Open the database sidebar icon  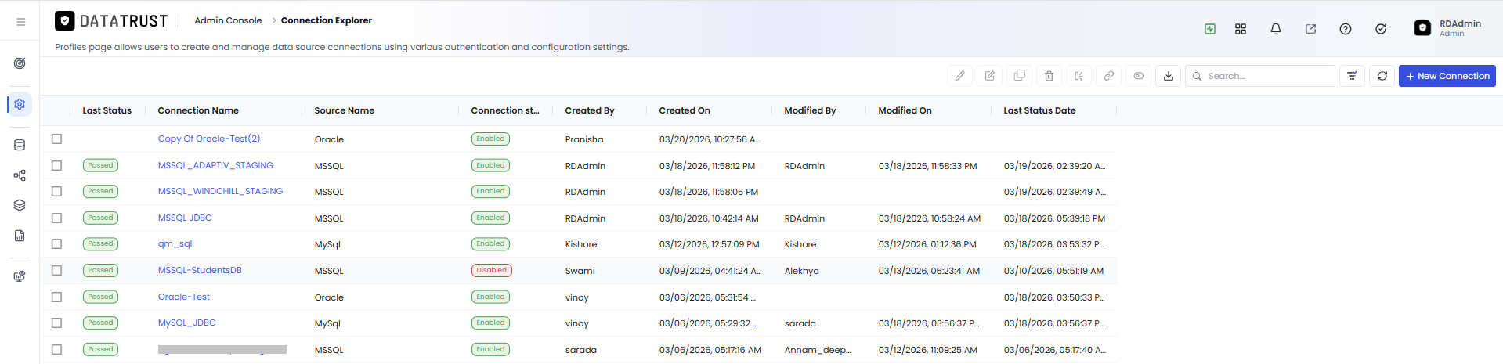20,145
